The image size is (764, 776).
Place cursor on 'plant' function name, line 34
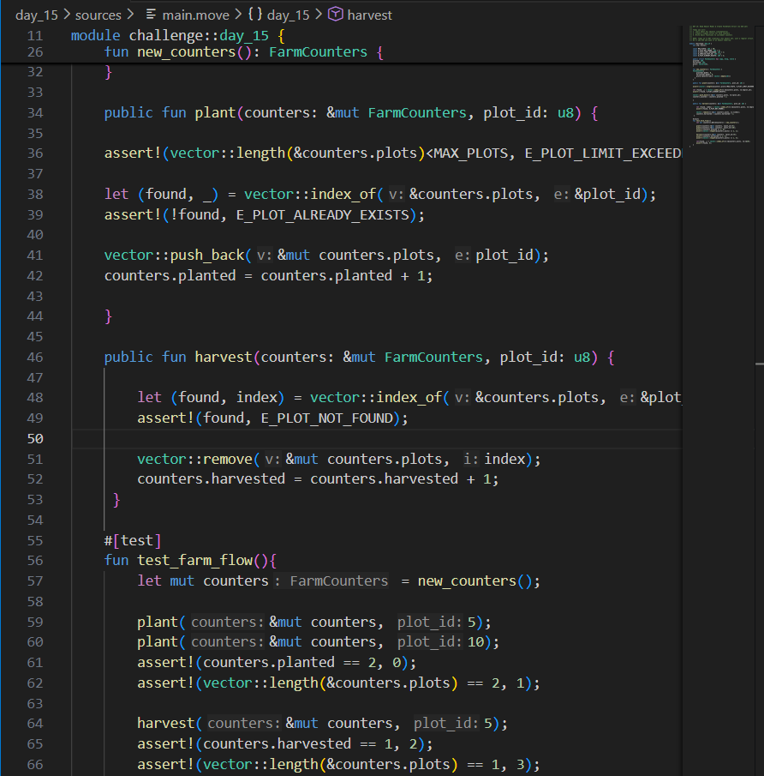pos(215,113)
